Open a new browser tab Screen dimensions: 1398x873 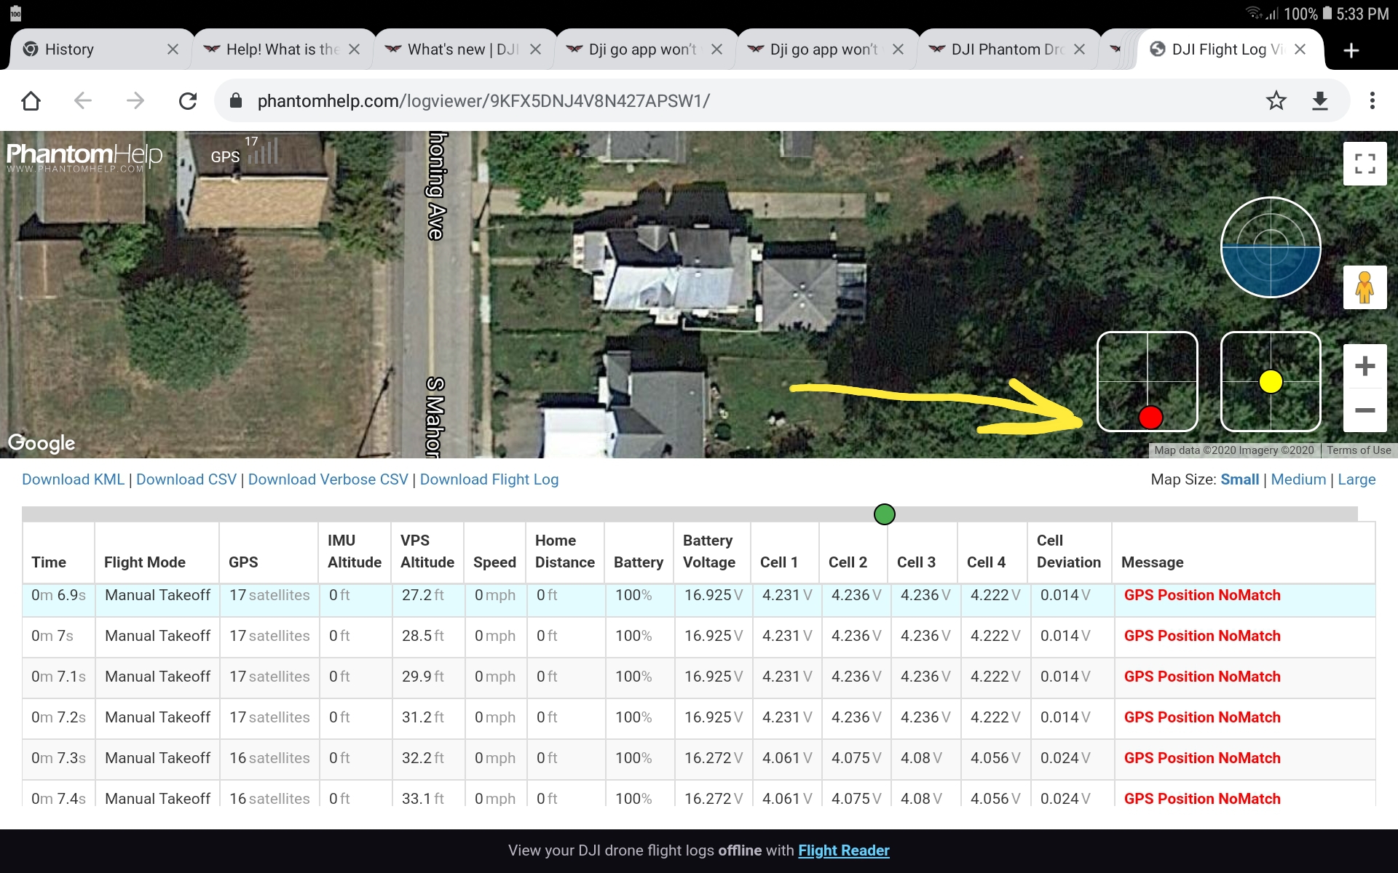[x=1351, y=50]
